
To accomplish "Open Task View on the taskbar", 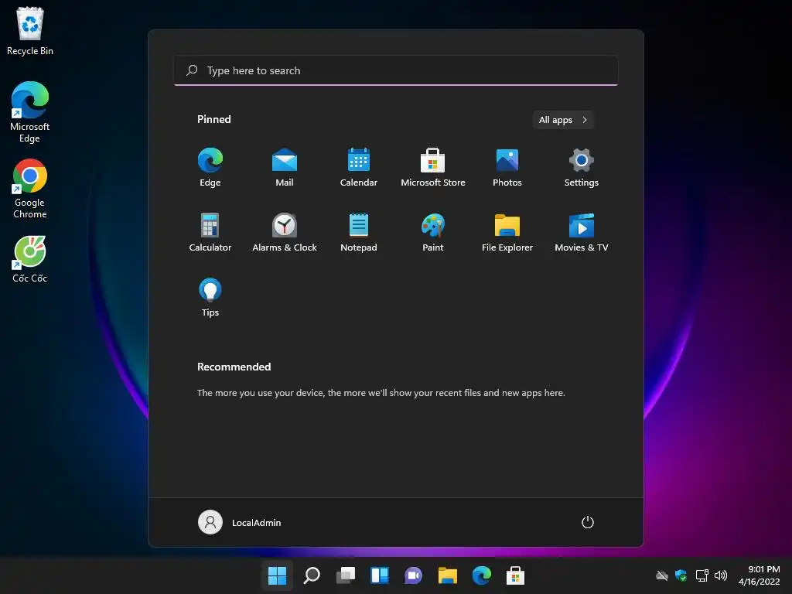I will (x=346, y=575).
